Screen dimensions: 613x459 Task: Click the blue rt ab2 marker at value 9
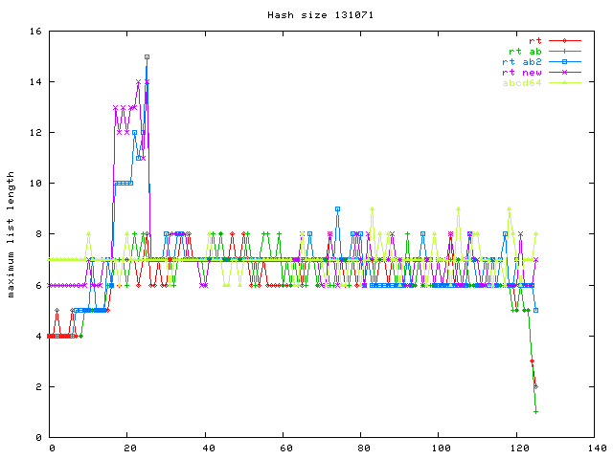(337, 209)
